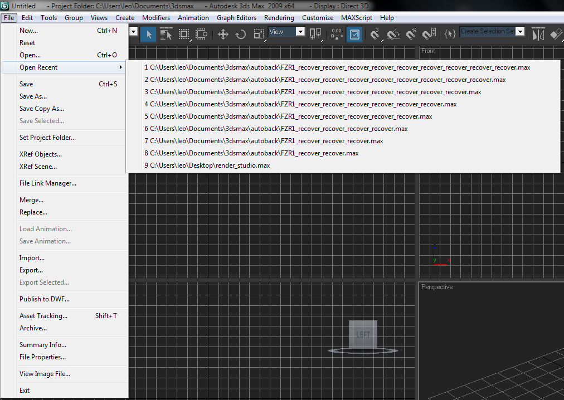Open the MAXScript menu
564x400 pixels.
click(357, 18)
